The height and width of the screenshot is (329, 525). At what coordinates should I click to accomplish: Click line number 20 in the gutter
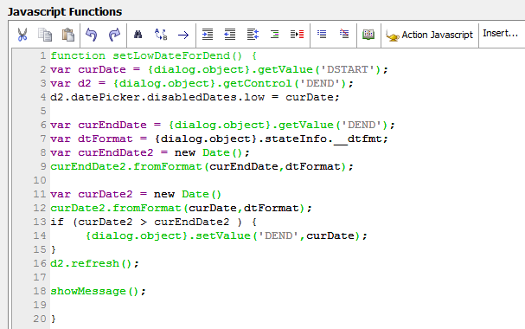pyautogui.click(x=40, y=319)
